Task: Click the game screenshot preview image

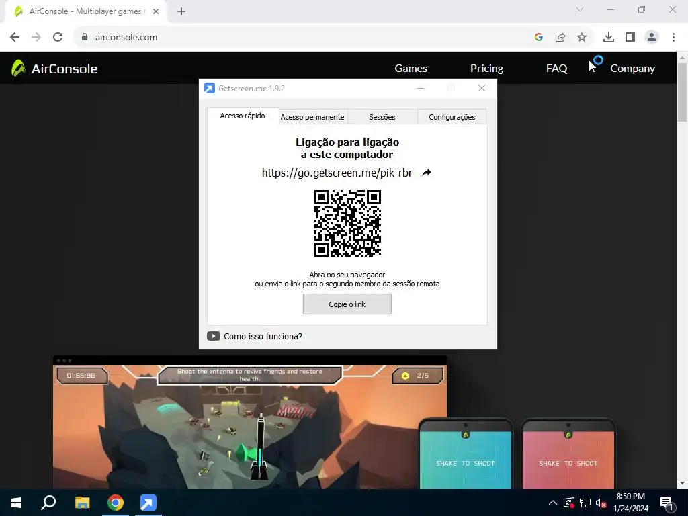Action: pos(250,423)
